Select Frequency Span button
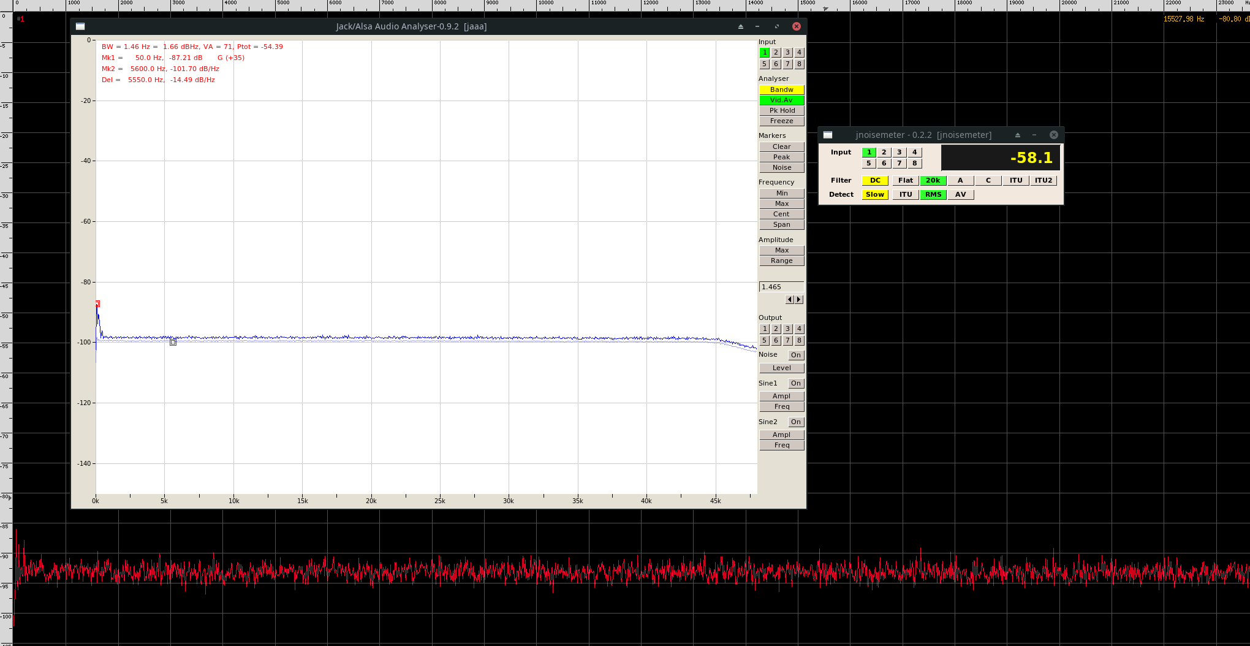The width and height of the screenshot is (1250, 646). 781,224
